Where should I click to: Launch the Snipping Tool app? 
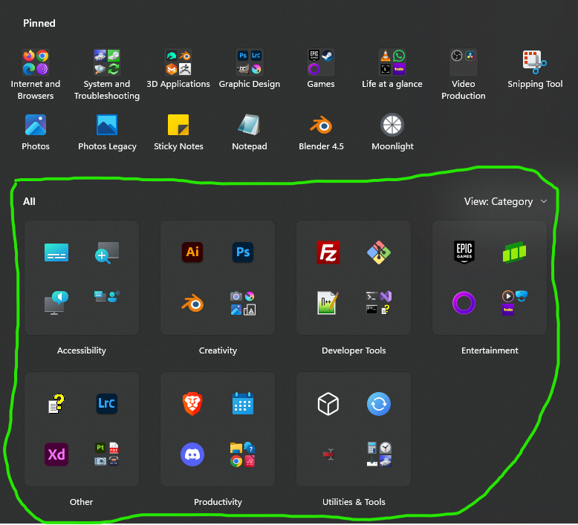point(534,62)
